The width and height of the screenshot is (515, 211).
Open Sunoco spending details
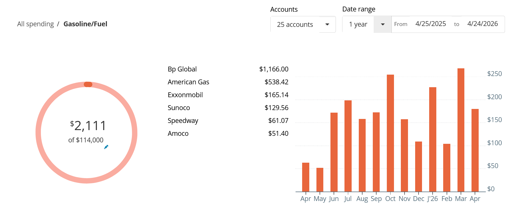[179, 108]
